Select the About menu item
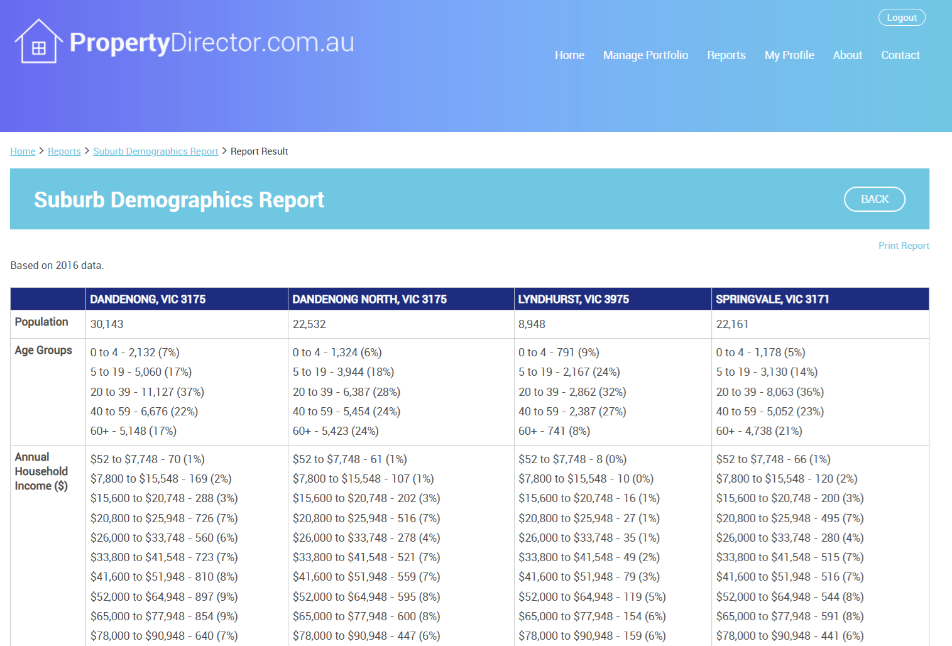The height and width of the screenshot is (646, 952). pyautogui.click(x=847, y=55)
